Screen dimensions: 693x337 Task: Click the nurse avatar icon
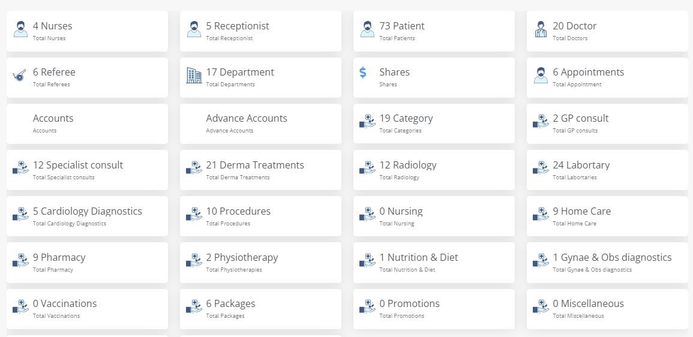click(x=21, y=29)
